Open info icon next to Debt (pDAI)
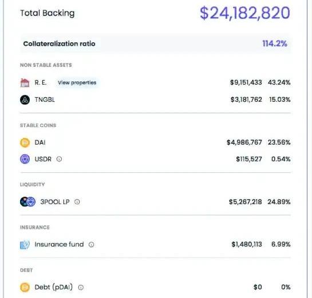The image size is (312, 298). [x=81, y=287]
